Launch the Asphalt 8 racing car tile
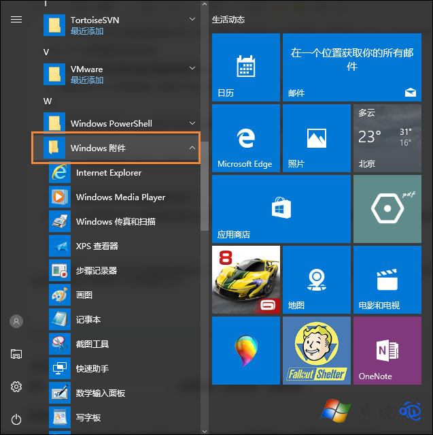Image resolution: width=433 pixels, height=435 pixels. (246, 280)
